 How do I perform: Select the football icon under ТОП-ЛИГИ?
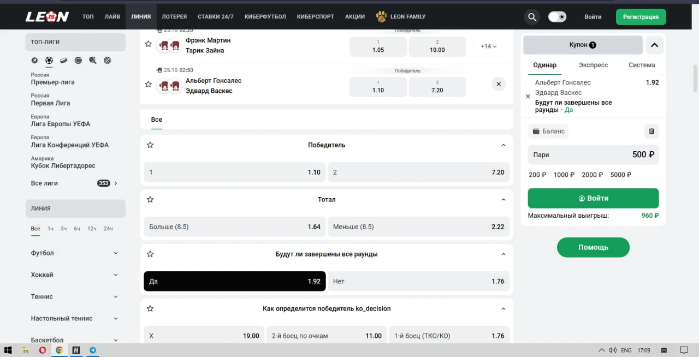tap(49, 61)
